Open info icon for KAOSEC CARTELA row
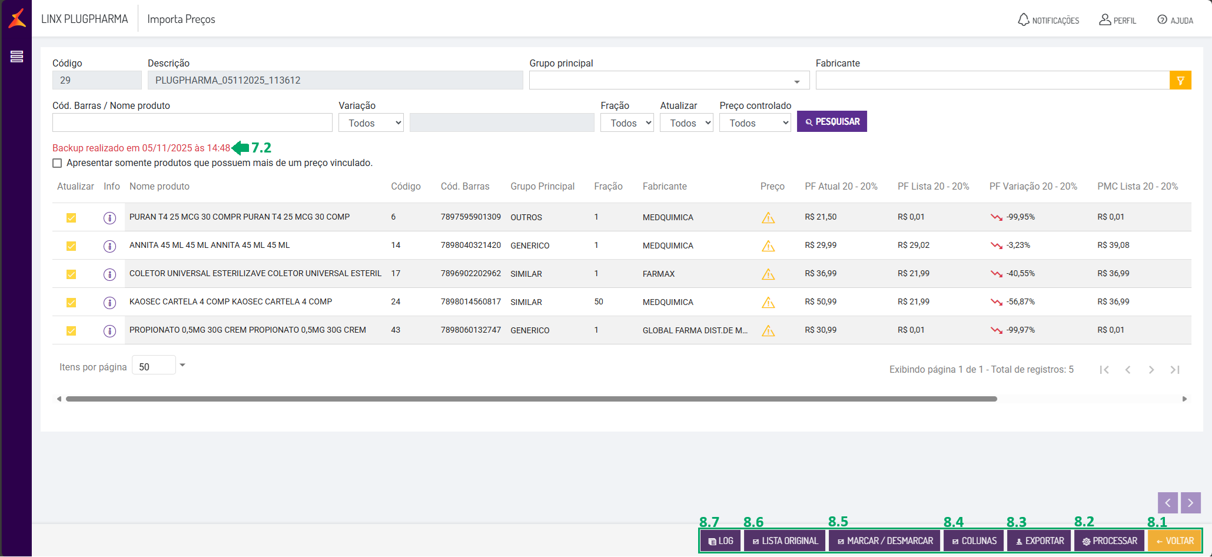Viewport: 1212px width, 557px height. [x=109, y=303]
